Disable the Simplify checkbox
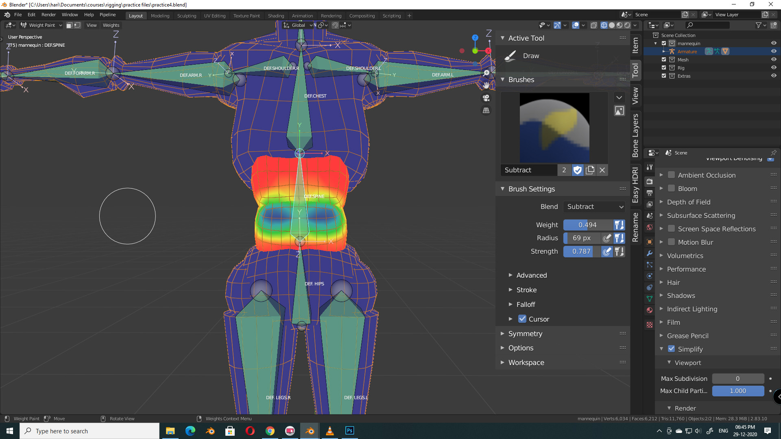Viewport: 781px width, 439px height. click(x=671, y=349)
